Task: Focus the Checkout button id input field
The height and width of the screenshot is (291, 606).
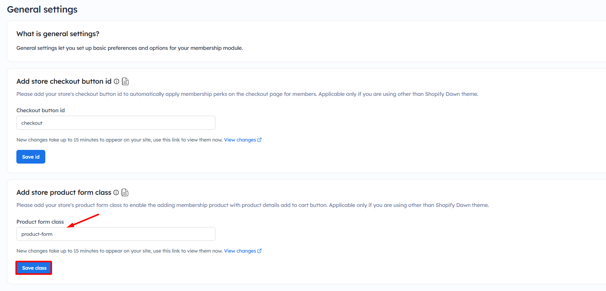Action: pyautogui.click(x=116, y=123)
